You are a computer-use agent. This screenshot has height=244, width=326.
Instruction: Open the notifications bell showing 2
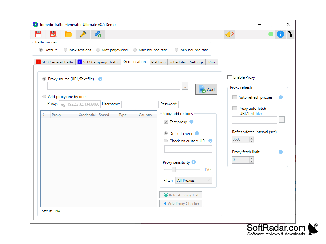[230, 34]
